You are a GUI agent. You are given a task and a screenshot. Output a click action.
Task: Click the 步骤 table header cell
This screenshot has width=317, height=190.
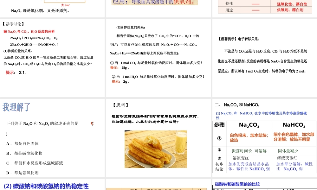point(219,125)
